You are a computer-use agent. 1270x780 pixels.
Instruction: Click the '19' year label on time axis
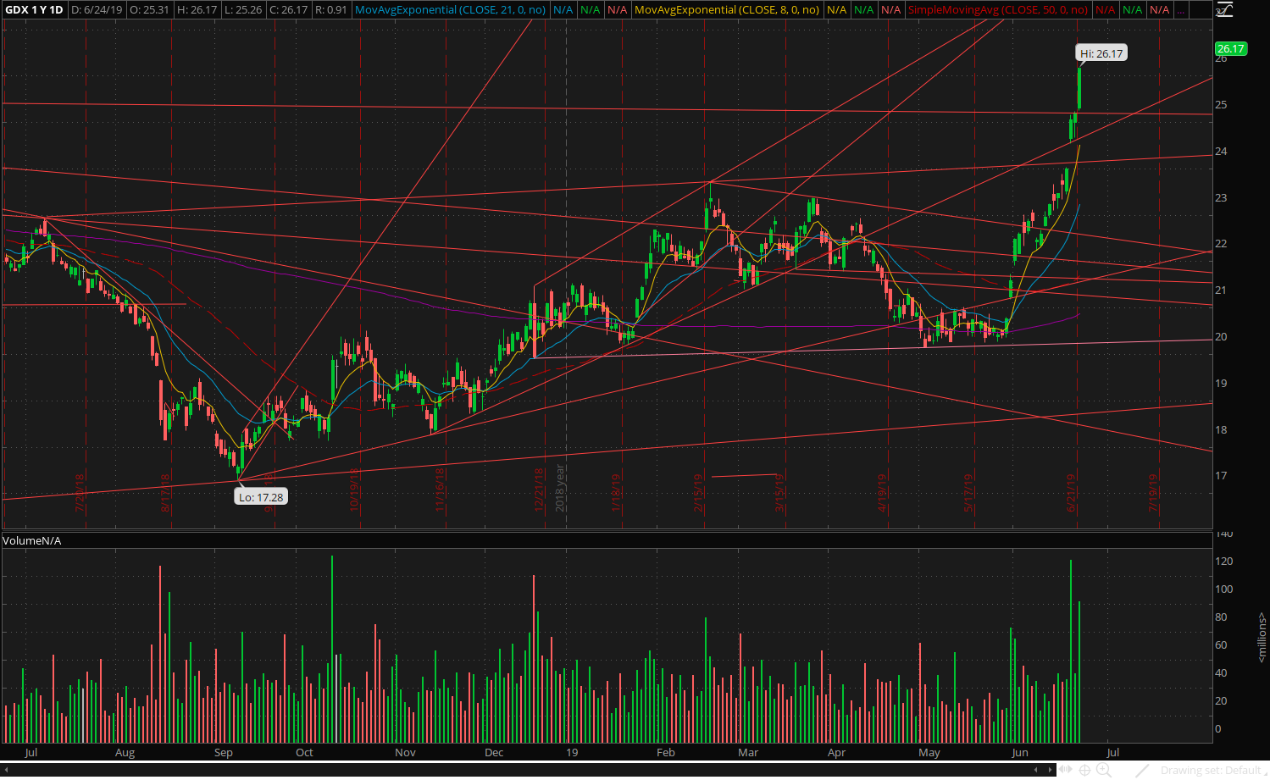(x=572, y=752)
